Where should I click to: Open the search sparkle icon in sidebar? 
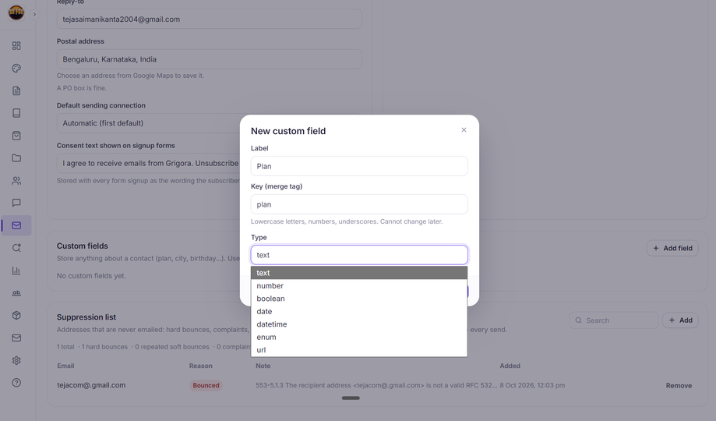[16, 248]
